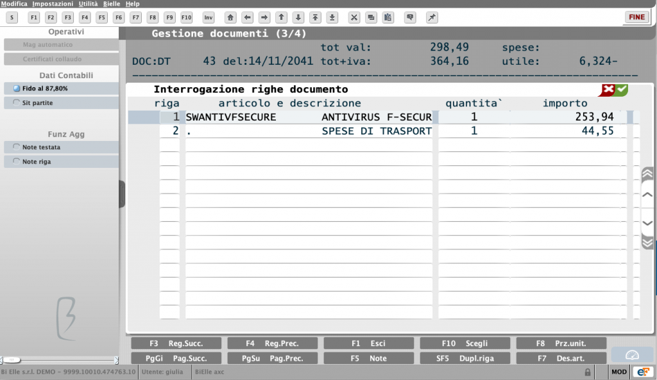Image resolution: width=657 pixels, height=380 pixels.
Task: Click importo value 44,55
Action: pyautogui.click(x=597, y=131)
